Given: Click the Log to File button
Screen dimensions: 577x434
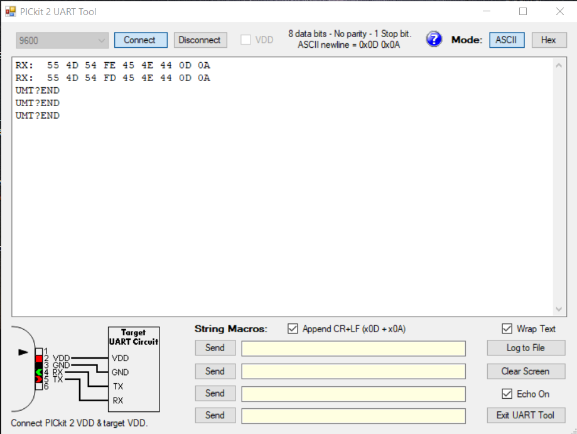Looking at the screenshot, I should pos(526,348).
